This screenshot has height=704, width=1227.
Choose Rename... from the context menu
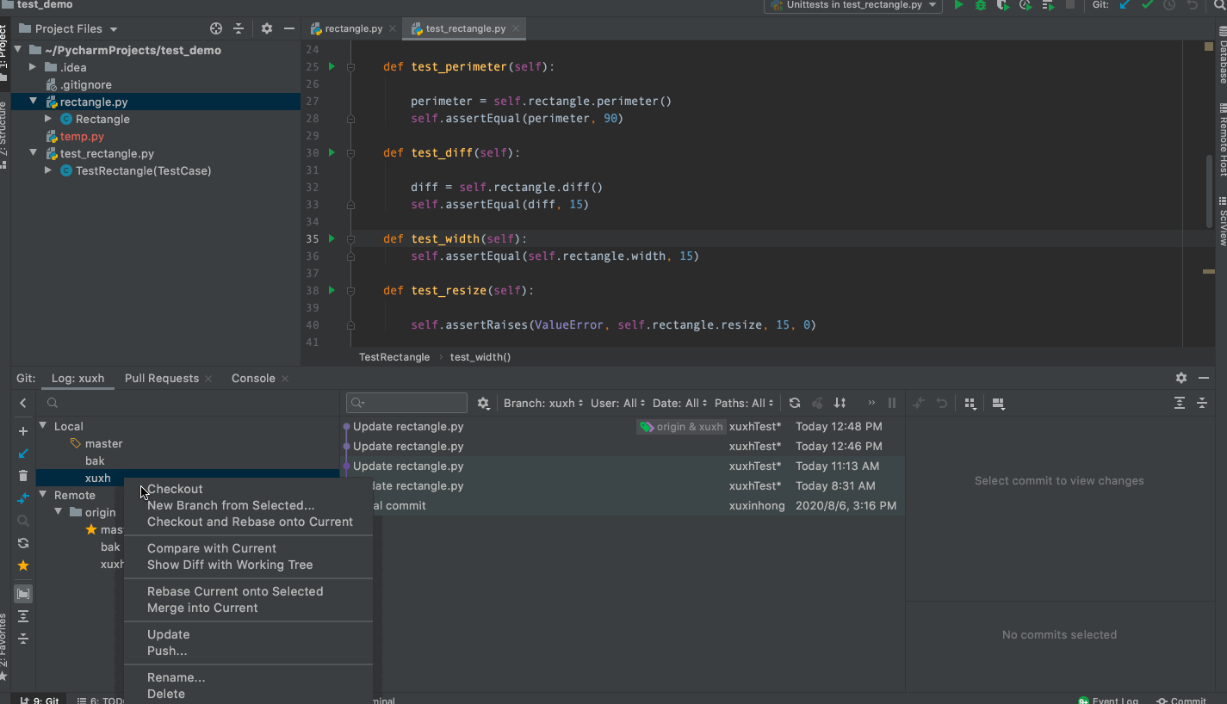coord(176,677)
